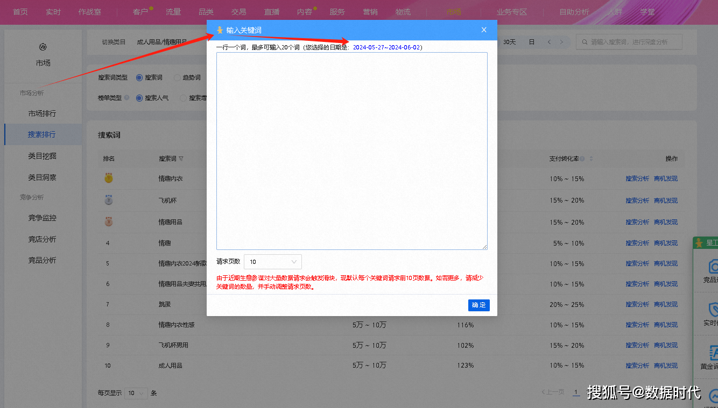The height and width of the screenshot is (408, 718).
Task: Open 客户 in the top navigation
Action: point(140,12)
